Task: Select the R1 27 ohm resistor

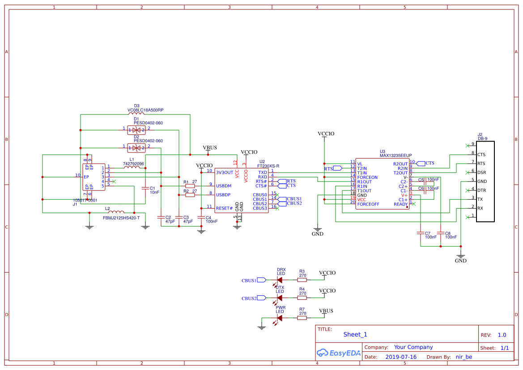Action: click(190, 186)
